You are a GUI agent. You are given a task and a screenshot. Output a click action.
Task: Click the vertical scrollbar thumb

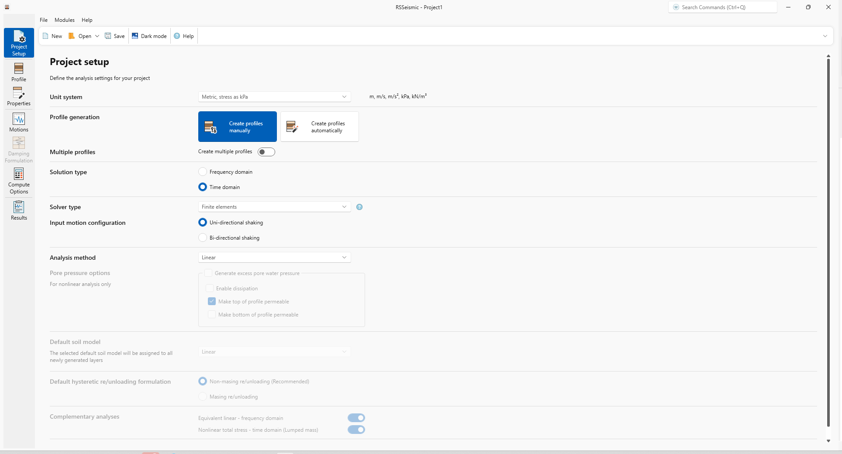point(828,242)
